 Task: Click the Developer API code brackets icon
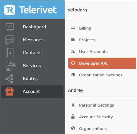pos(73,63)
